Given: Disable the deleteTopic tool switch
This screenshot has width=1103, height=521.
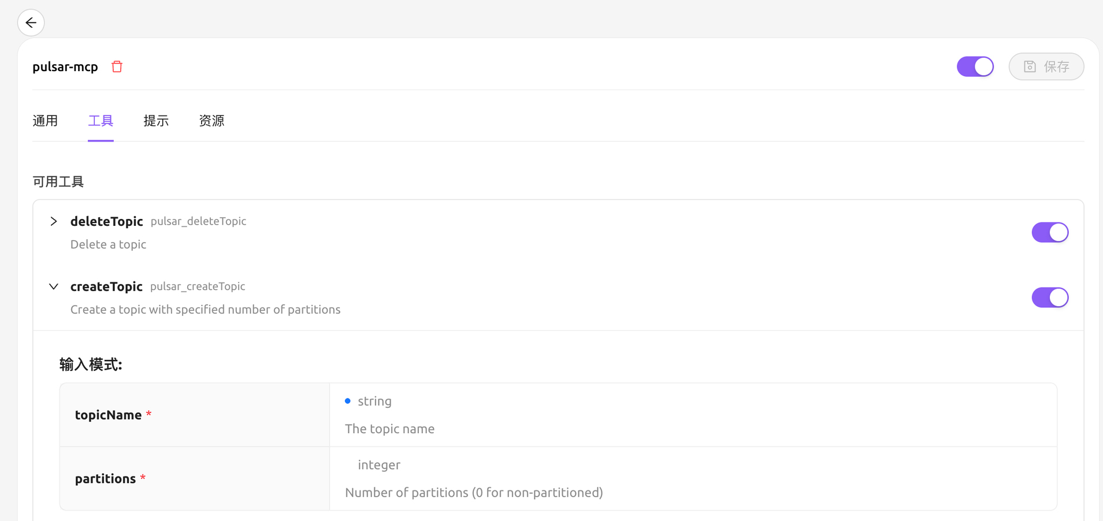Looking at the screenshot, I should point(1050,232).
